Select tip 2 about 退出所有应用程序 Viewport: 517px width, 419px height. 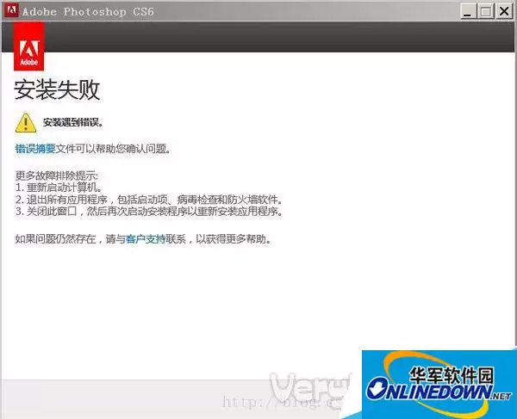149,200
